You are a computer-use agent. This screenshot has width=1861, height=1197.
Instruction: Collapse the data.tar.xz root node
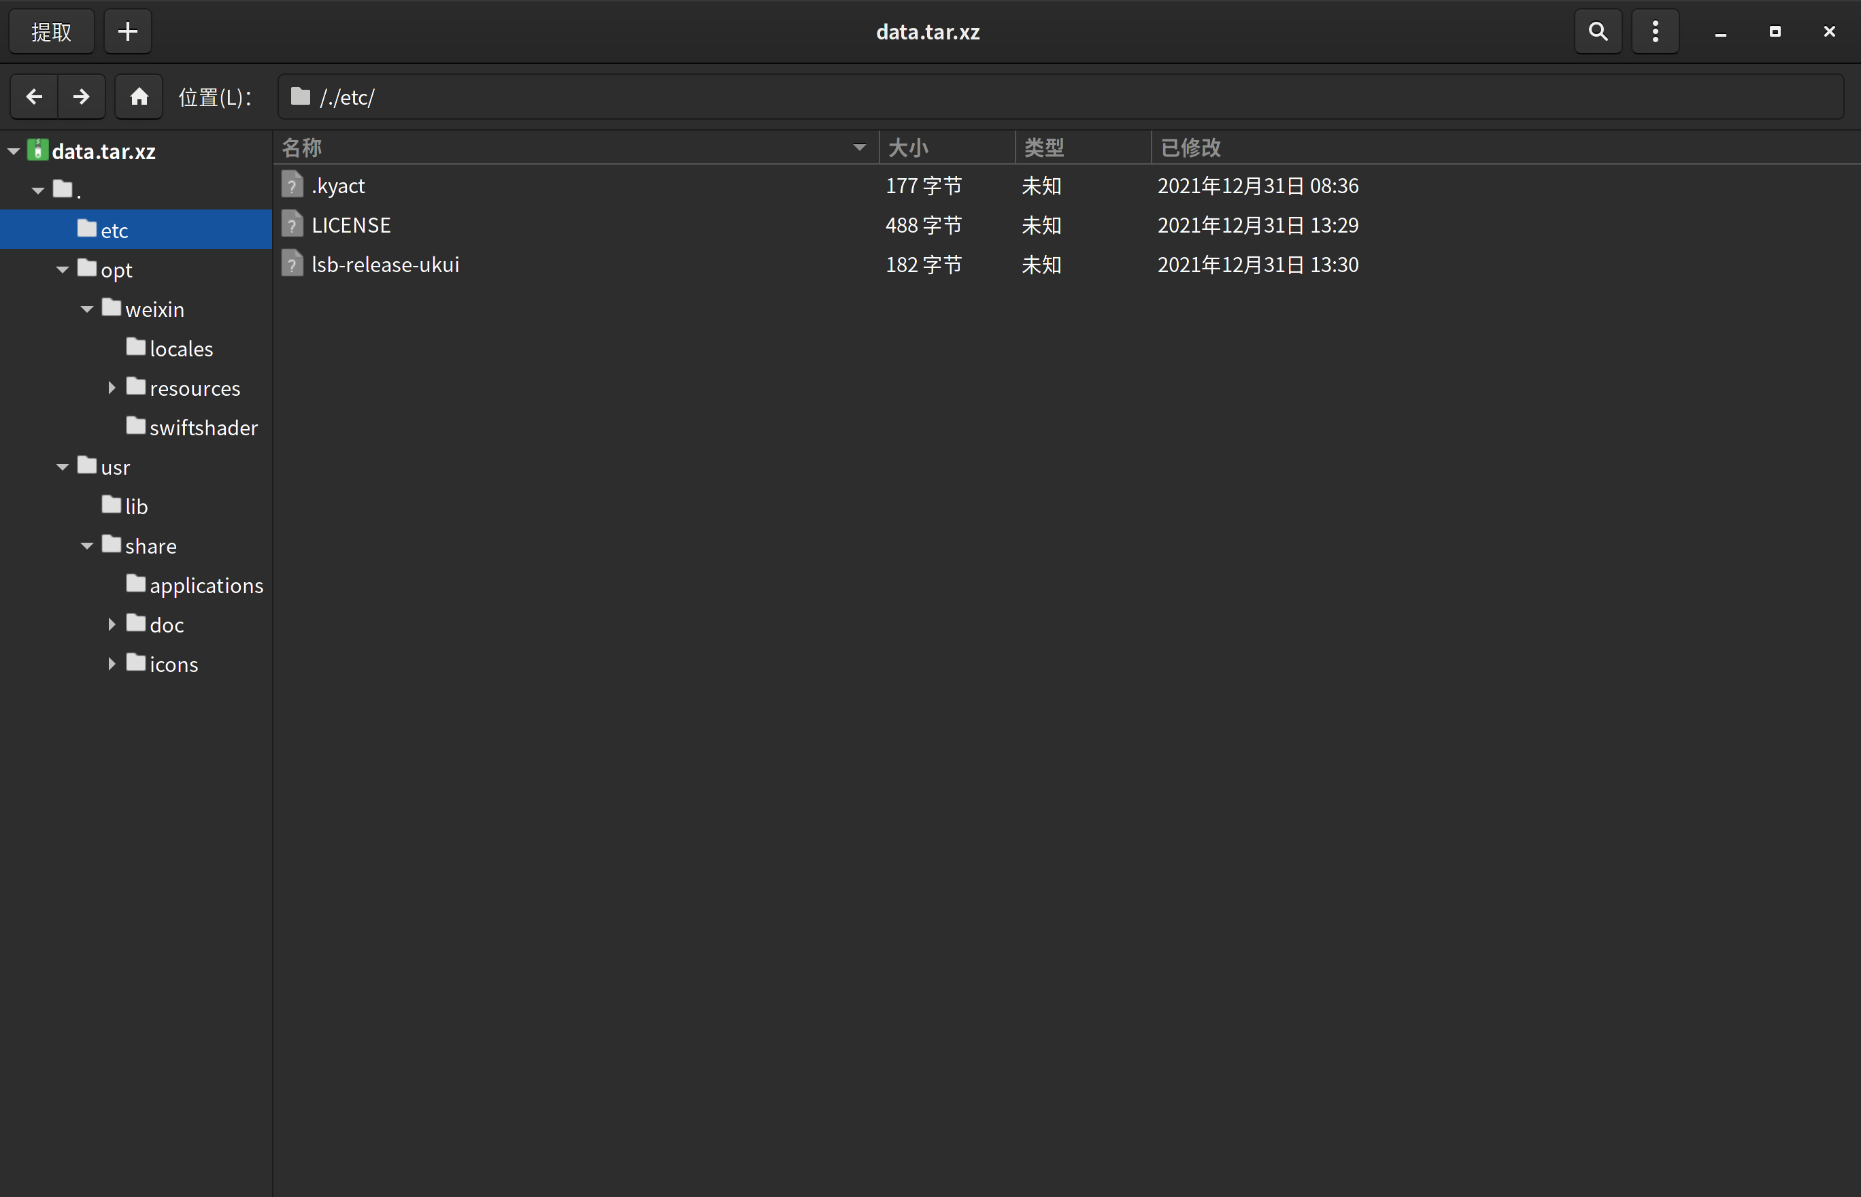point(14,152)
